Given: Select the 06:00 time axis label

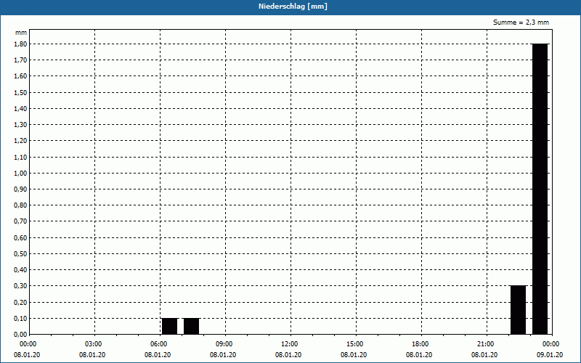Looking at the screenshot, I should tap(158, 344).
